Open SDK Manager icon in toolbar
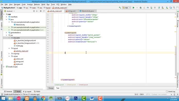 167,8
